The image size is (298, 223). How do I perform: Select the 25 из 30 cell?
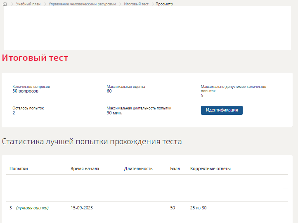(x=198, y=208)
